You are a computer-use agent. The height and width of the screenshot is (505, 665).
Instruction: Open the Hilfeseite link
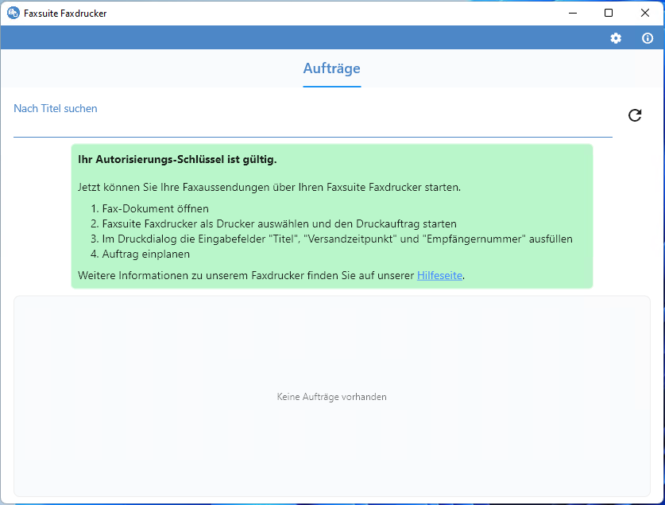tap(439, 275)
